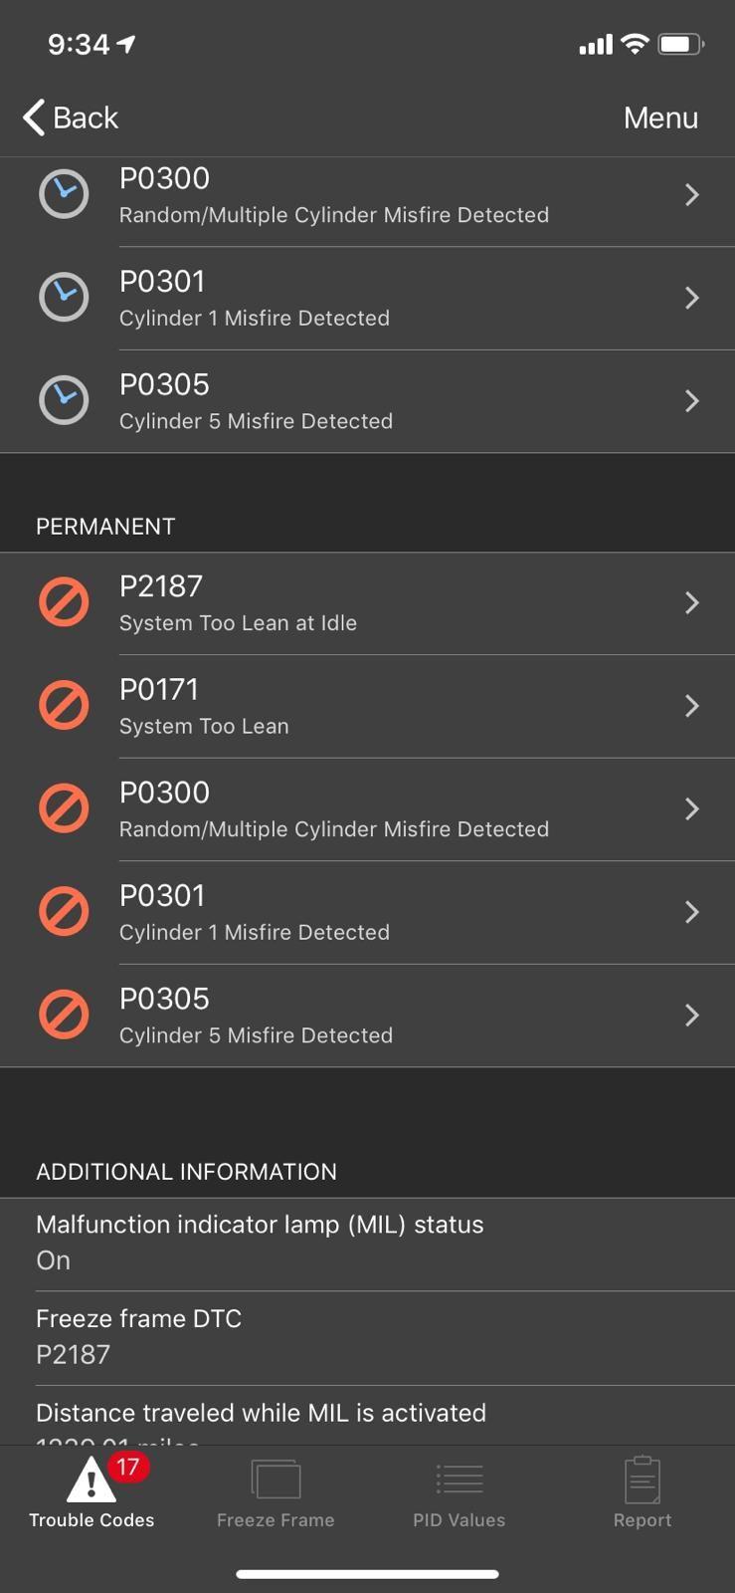Tap Malfunction indicator lamp status row
The width and height of the screenshot is (735, 1593).
(367, 1243)
